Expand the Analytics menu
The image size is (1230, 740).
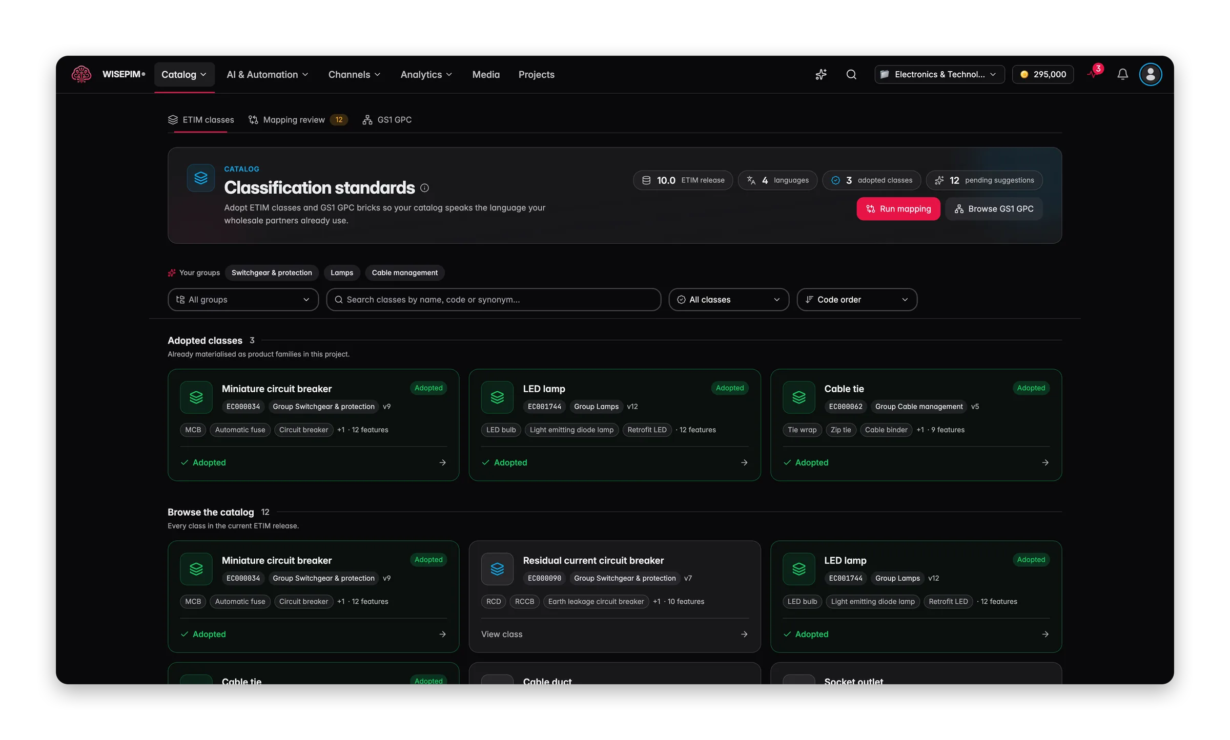coord(426,75)
